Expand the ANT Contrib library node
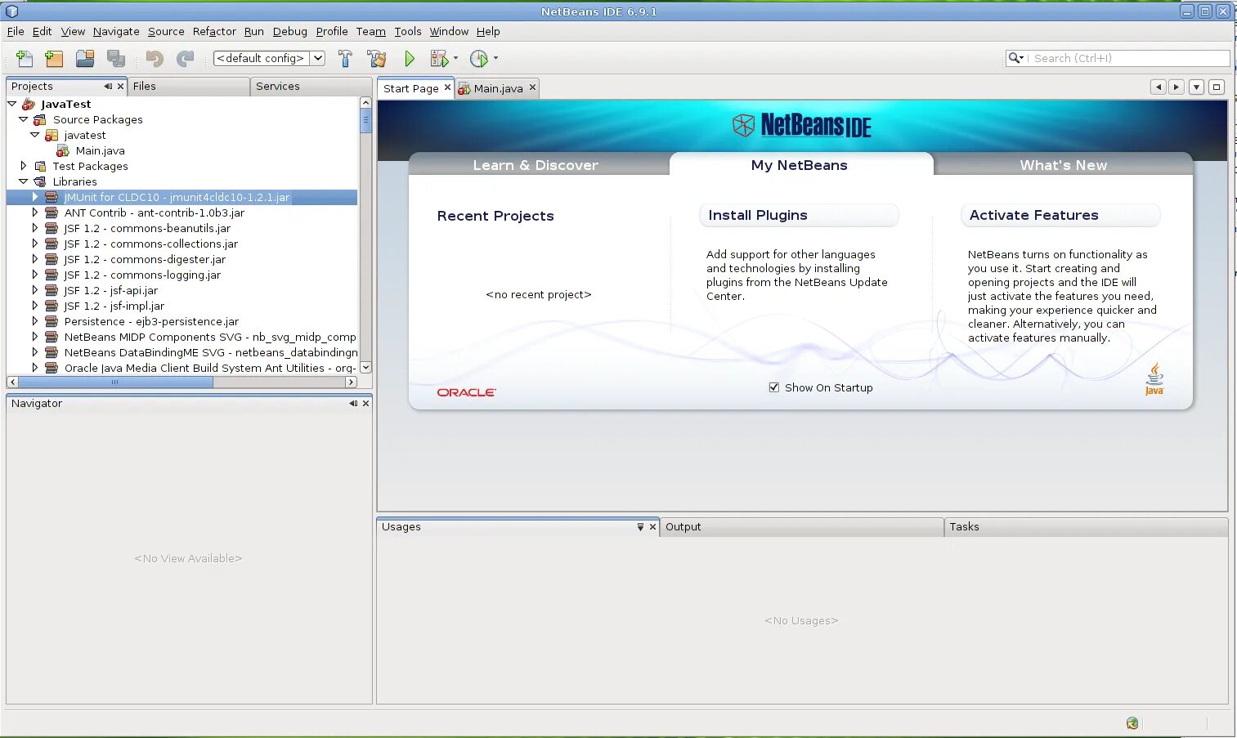The width and height of the screenshot is (1237, 738). (x=34, y=212)
